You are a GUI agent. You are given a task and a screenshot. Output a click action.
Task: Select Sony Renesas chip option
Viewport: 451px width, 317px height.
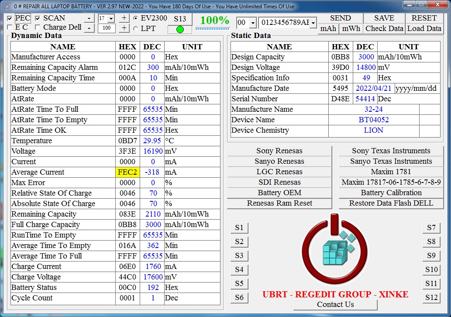[x=279, y=151]
